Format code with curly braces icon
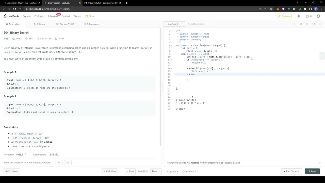This screenshot has width=325, height=183. (301, 24)
